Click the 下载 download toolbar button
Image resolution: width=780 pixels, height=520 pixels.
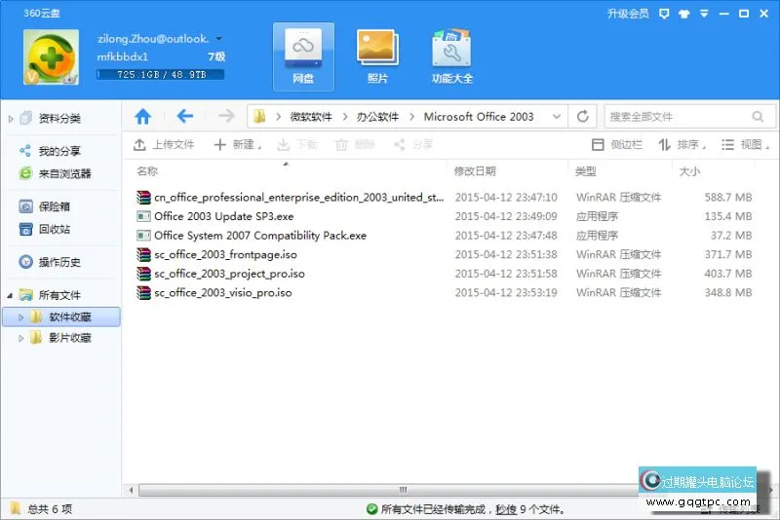[297, 144]
